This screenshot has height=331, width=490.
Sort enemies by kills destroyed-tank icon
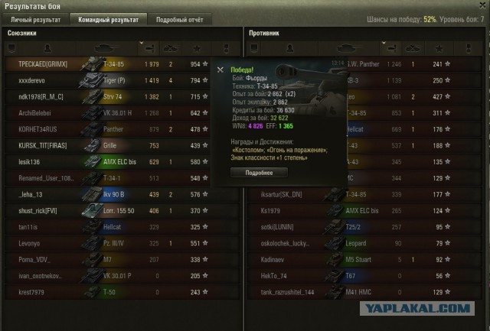pos(413,48)
